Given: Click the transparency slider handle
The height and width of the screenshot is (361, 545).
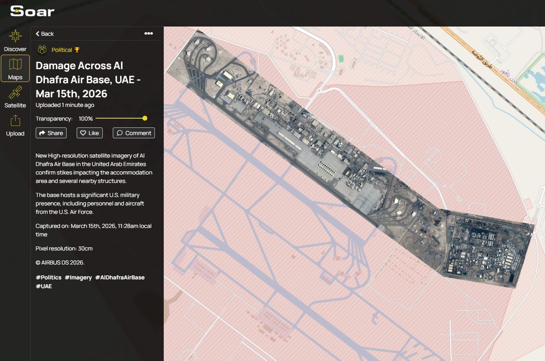Looking at the screenshot, I should click(145, 118).
